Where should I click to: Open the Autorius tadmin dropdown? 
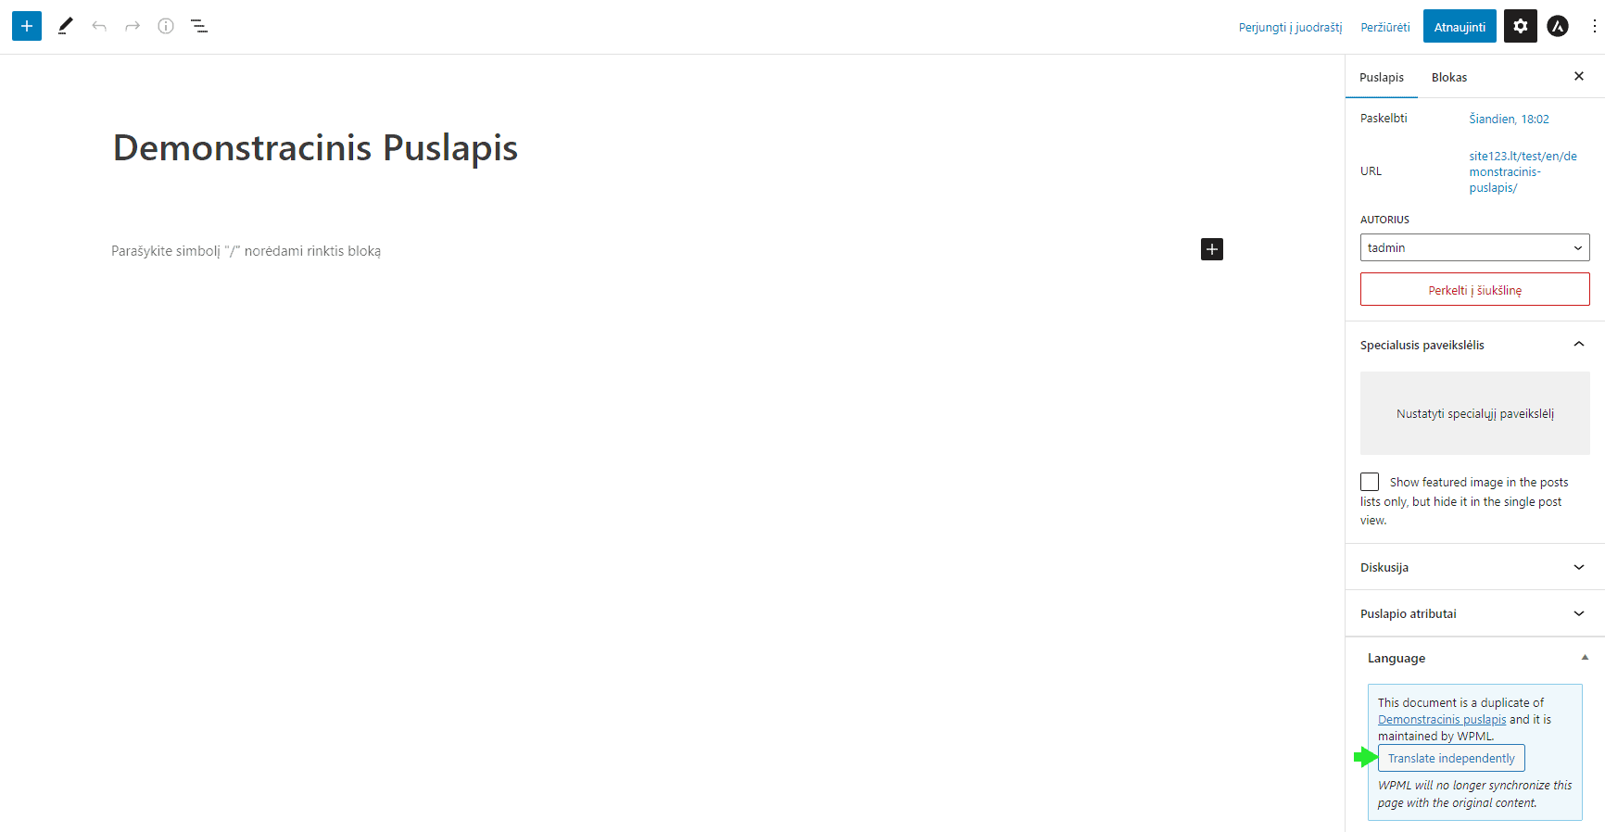pyautogui.click(x=1474, y=247)
